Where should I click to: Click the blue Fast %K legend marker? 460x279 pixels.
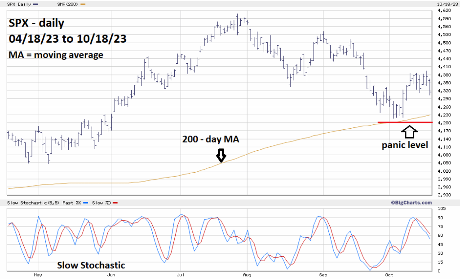85,203
